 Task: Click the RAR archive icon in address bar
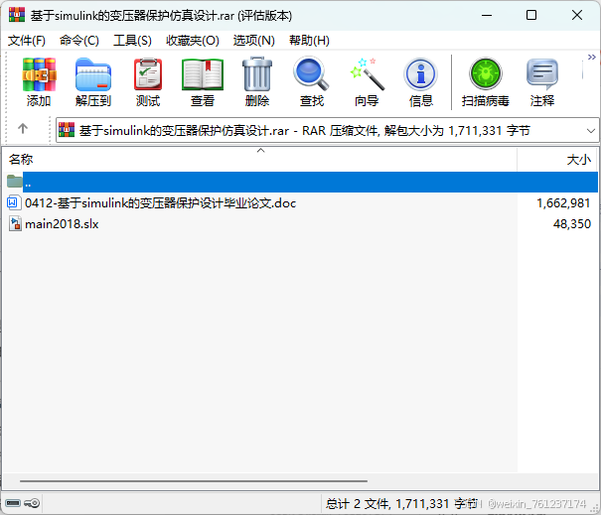pos(67,130)
